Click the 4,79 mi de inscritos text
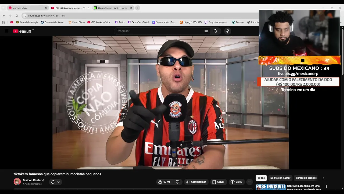344x194 pixels. point(32,184)
